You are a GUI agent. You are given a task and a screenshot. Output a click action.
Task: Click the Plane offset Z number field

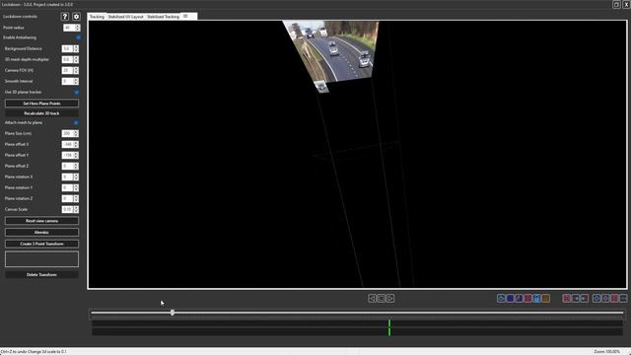pos(67,167)
